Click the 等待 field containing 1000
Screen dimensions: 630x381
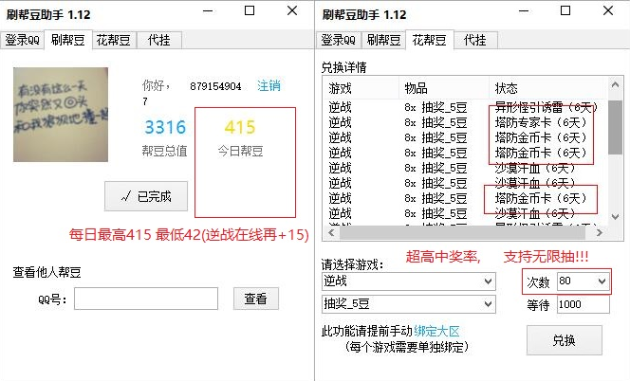pos(582,304)
